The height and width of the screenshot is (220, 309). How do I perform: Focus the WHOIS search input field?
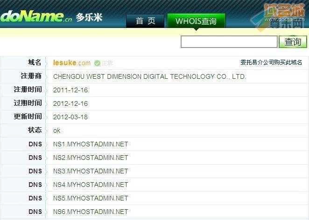coord(229,42)
